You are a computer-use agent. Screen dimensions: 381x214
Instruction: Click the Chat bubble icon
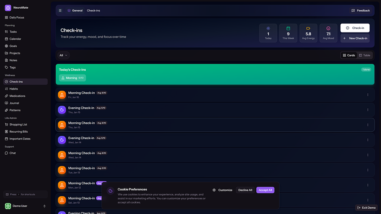(6, 153)
